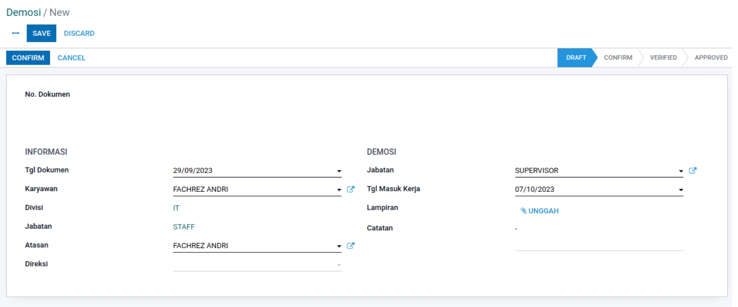Image resolution: width=738 pixels, height=307 pixels.
Task: Select the Confirm status stage
Action: 618,58
